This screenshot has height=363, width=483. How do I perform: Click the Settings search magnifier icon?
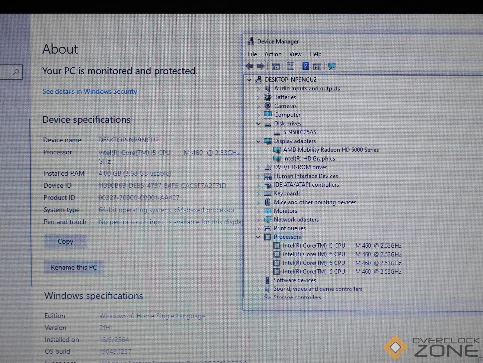pos(16,72)
